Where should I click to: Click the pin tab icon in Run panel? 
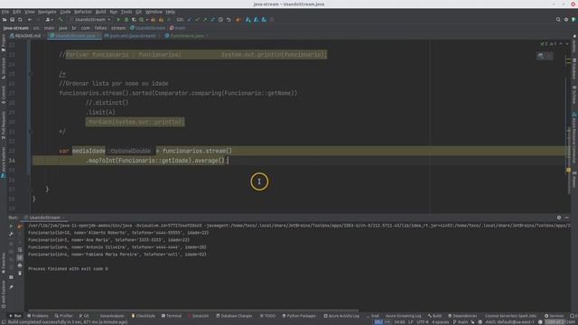click(11, 287)
